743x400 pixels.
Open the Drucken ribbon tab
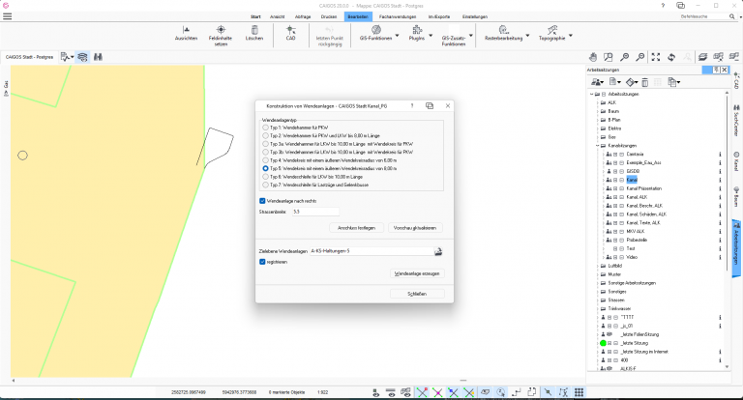tap(328, 16)
